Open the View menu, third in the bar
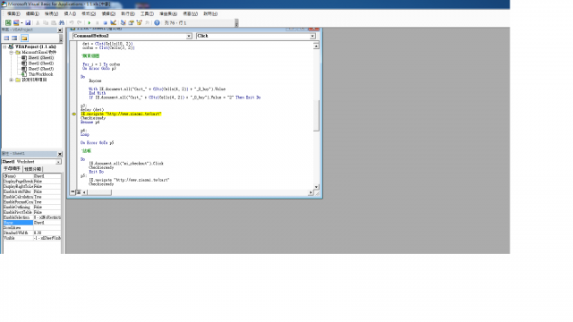 point(51,14)
